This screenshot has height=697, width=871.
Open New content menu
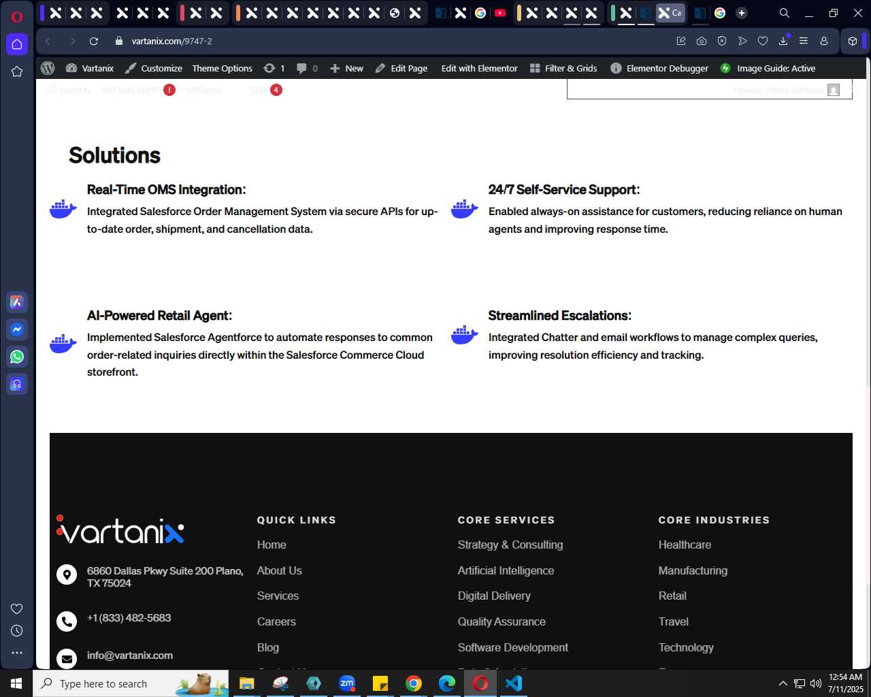tap(346, 68)
